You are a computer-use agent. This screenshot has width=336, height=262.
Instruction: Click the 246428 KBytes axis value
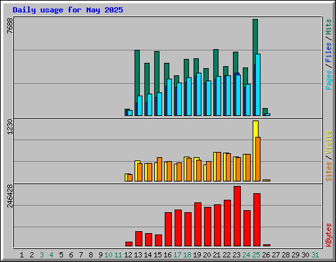click(10, 196)
